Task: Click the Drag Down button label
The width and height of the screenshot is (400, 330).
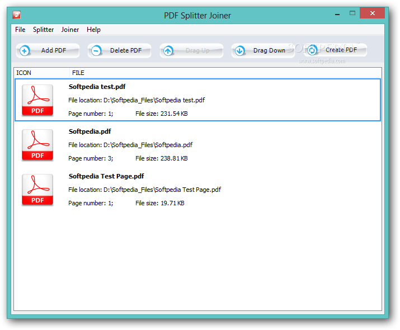Action: (269, 50)
